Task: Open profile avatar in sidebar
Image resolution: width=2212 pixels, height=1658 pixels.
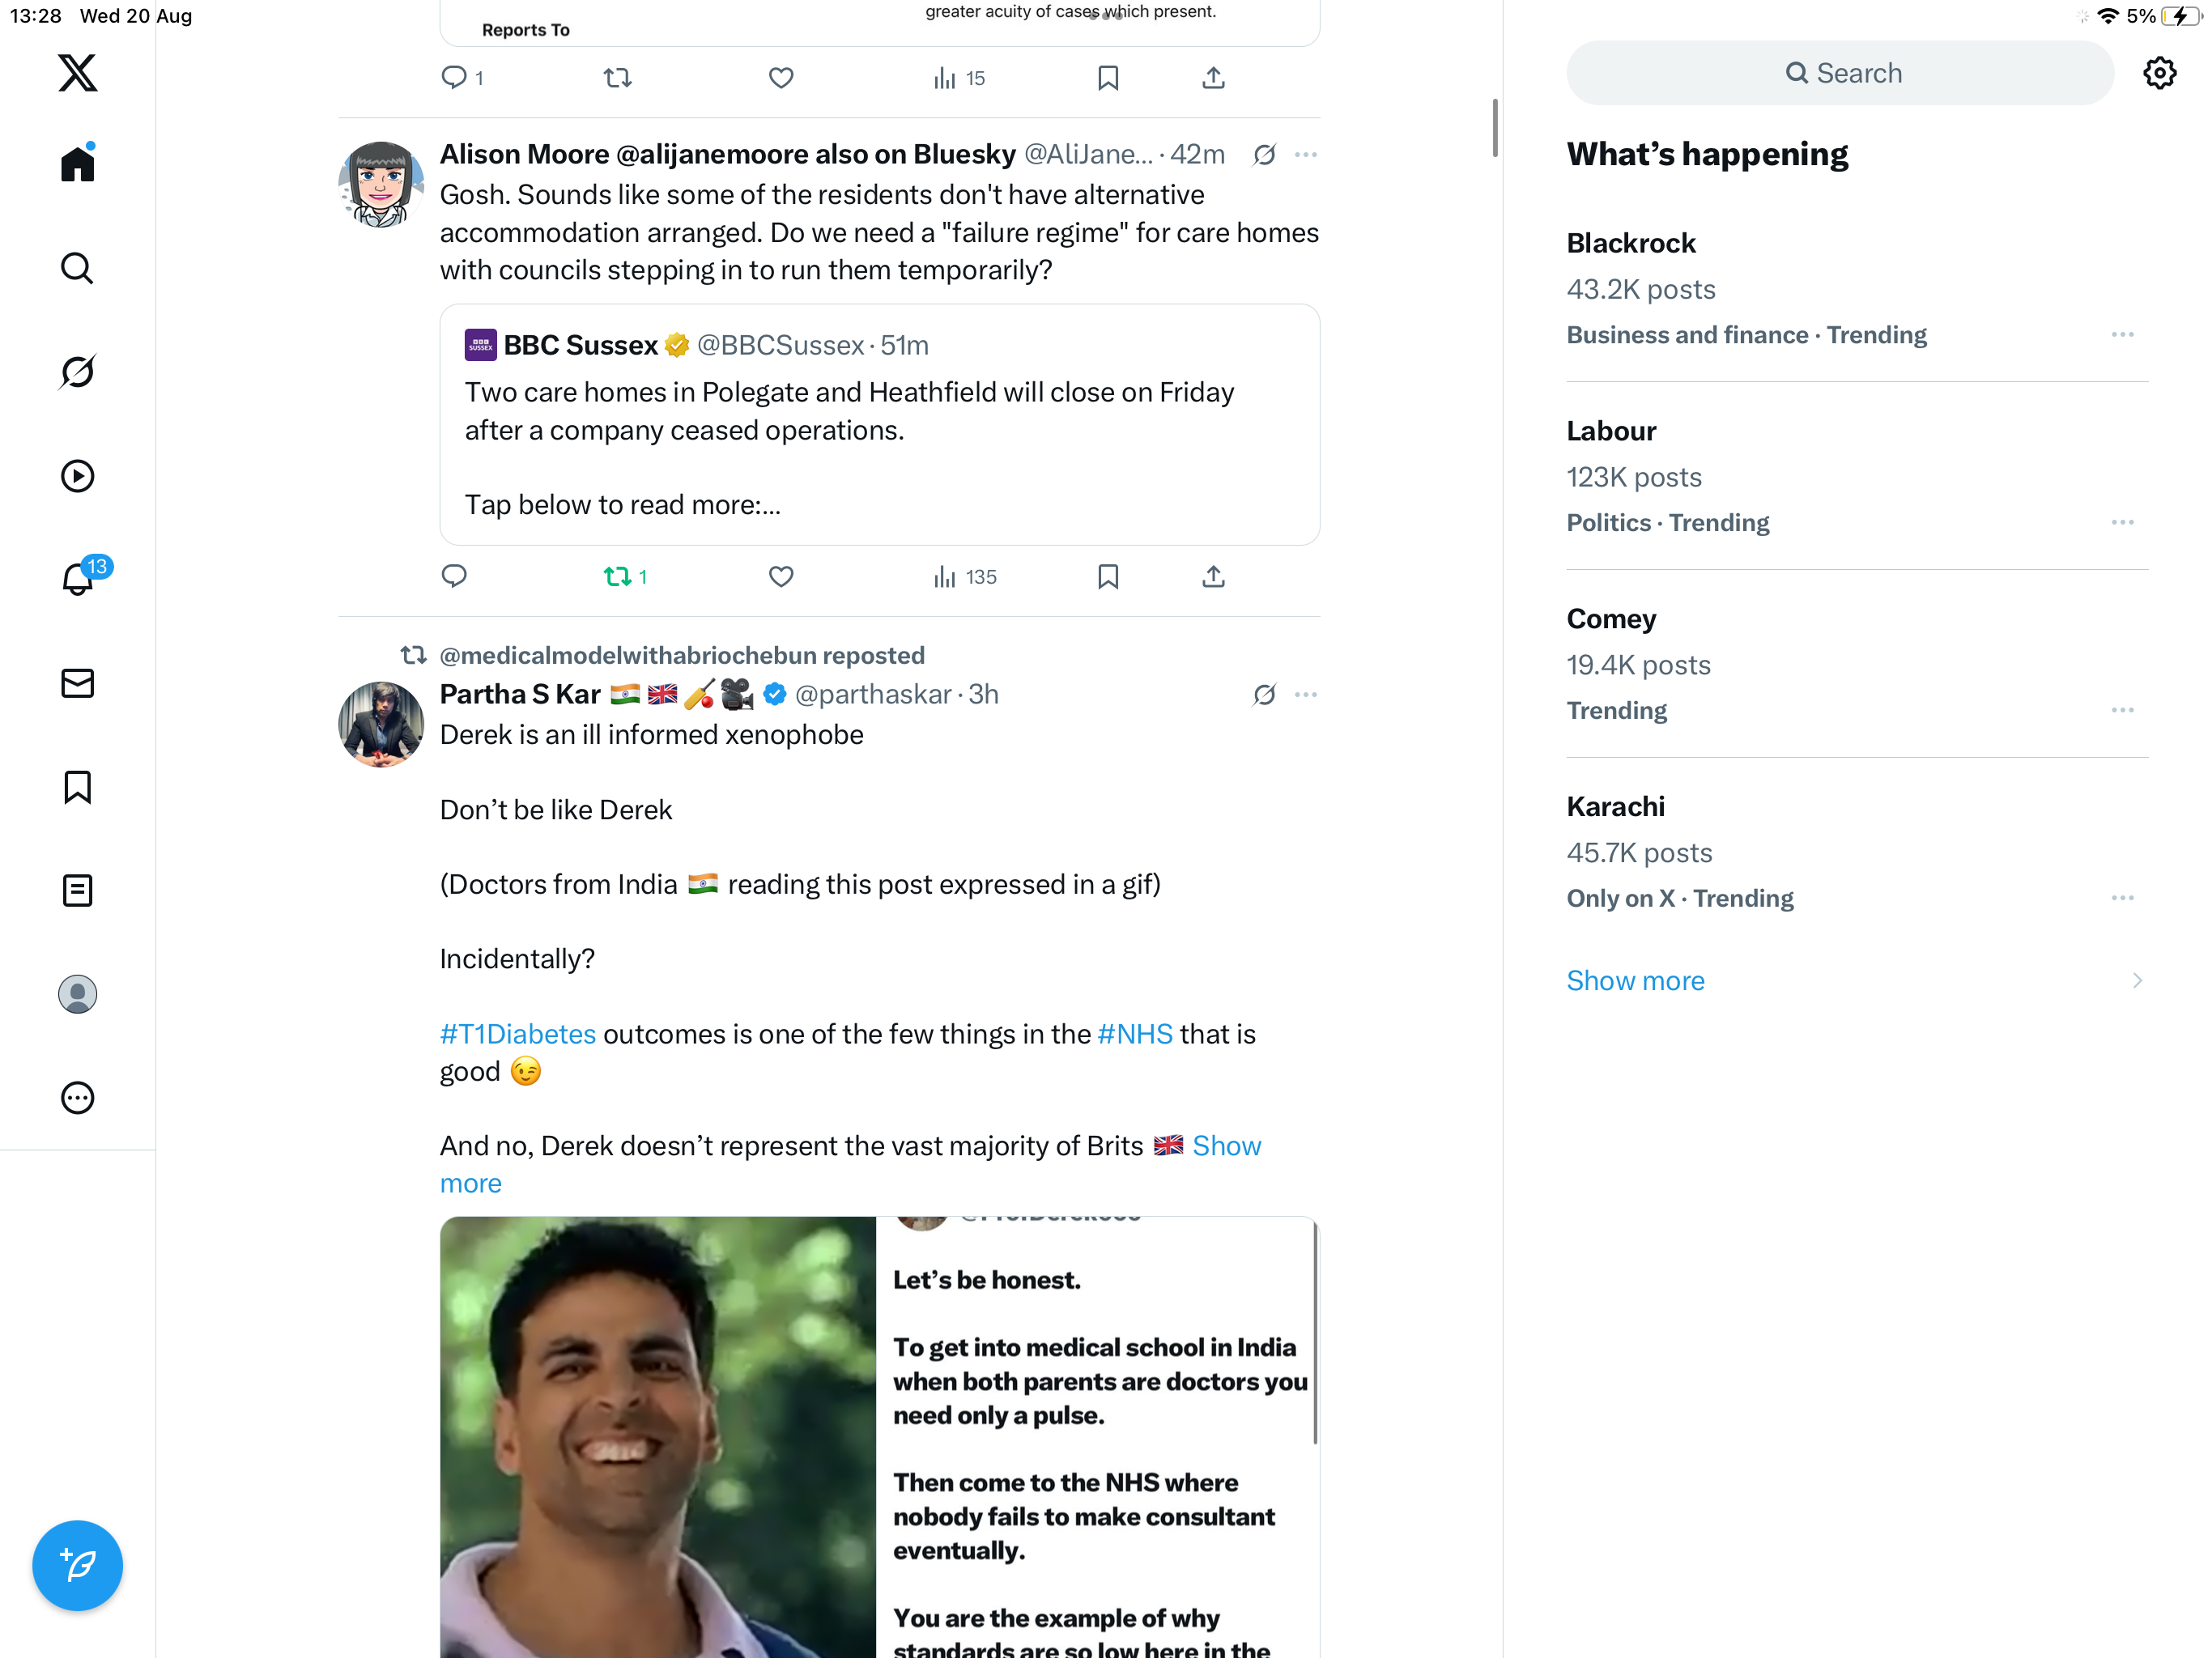Action: tap(77, 994)
